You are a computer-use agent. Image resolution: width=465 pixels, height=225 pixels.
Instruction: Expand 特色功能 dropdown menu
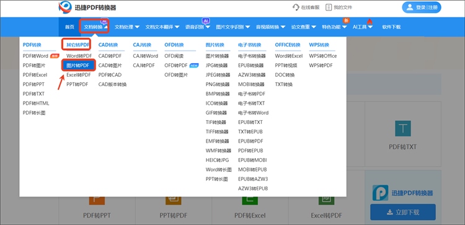point(335,27)
